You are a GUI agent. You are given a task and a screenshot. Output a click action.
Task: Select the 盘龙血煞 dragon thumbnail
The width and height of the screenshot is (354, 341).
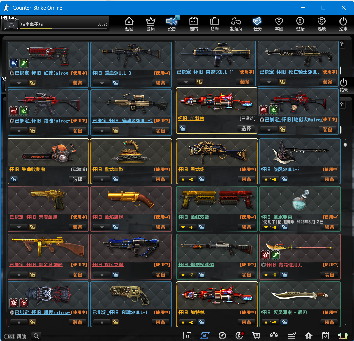pos(131,153)
